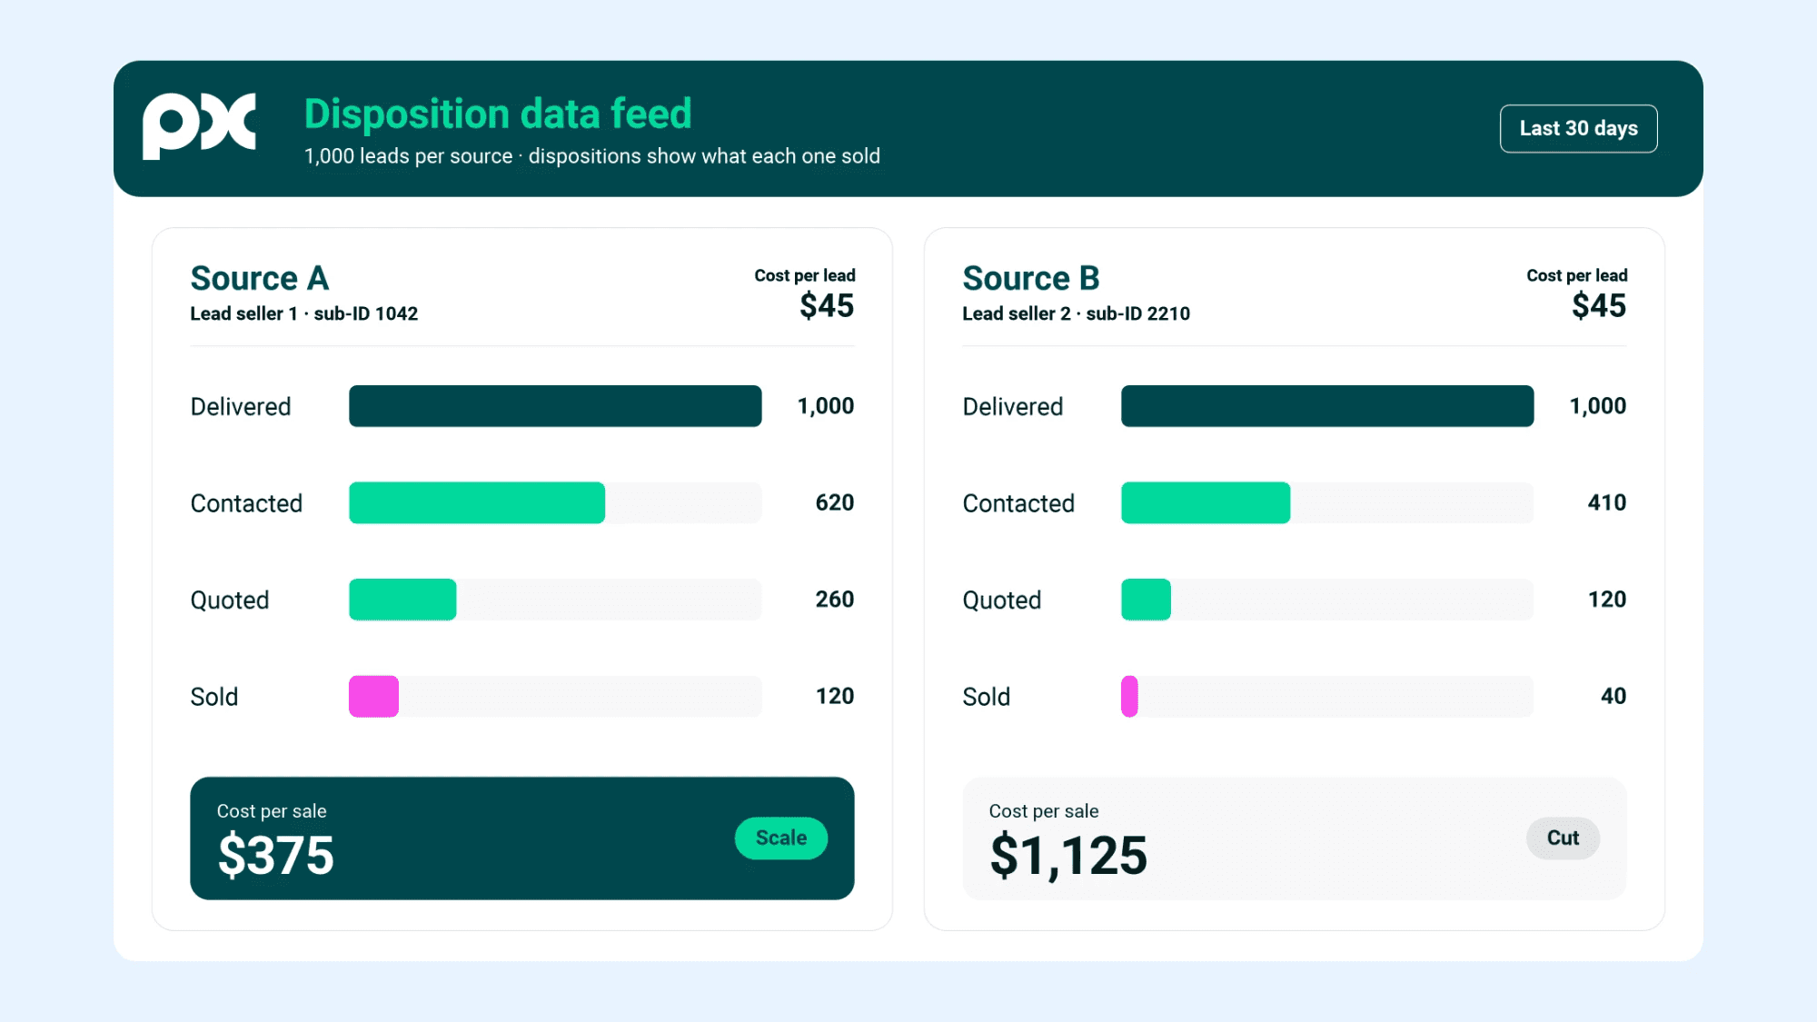This screenshot has height=1022, width=1817.
Task: Click Source A $45 cost per lead
Action: click(x=827, y=306)
